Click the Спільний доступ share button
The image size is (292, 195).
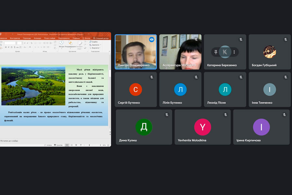[x=101, y=38]
